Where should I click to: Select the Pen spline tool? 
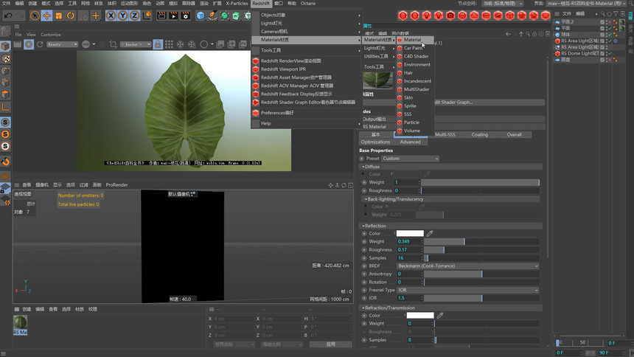click(212, 15)
